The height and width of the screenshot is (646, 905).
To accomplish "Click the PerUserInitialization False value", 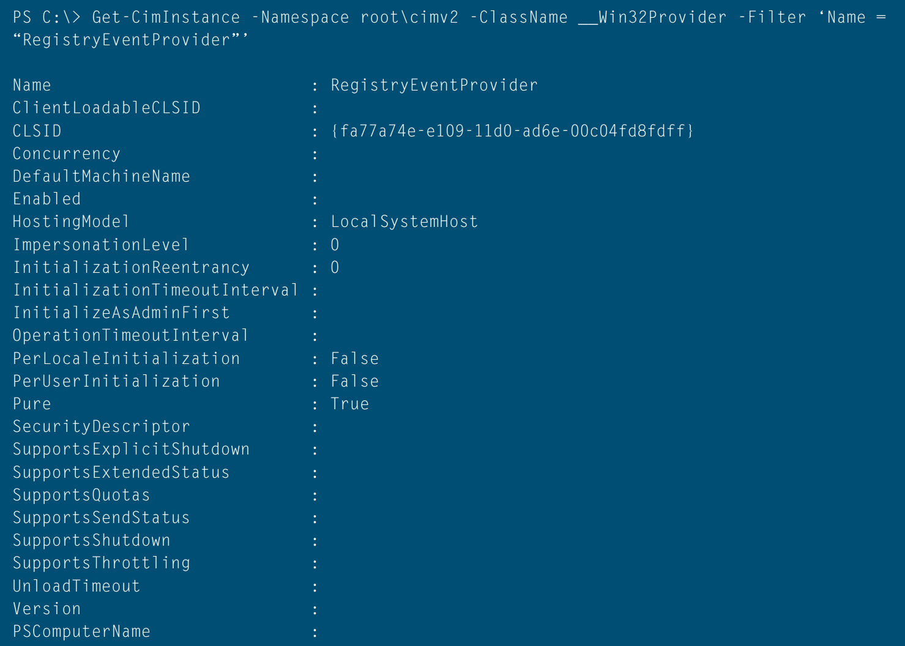I will pos(355,381).
